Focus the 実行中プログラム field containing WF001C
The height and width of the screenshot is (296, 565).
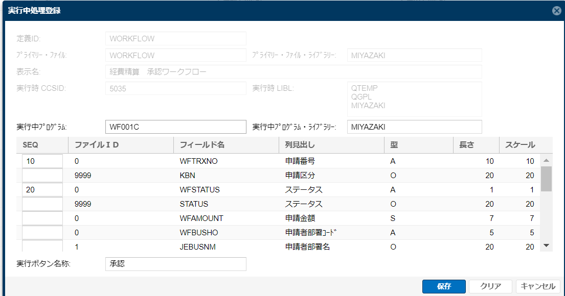point(176,127)
